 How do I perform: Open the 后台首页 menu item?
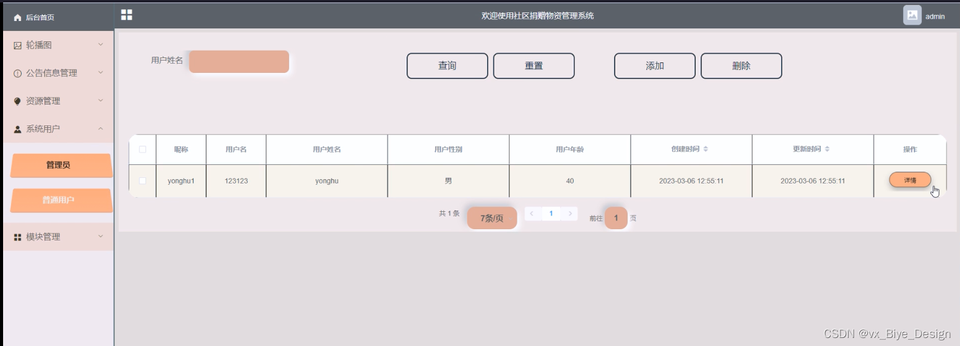coord(58,17)
